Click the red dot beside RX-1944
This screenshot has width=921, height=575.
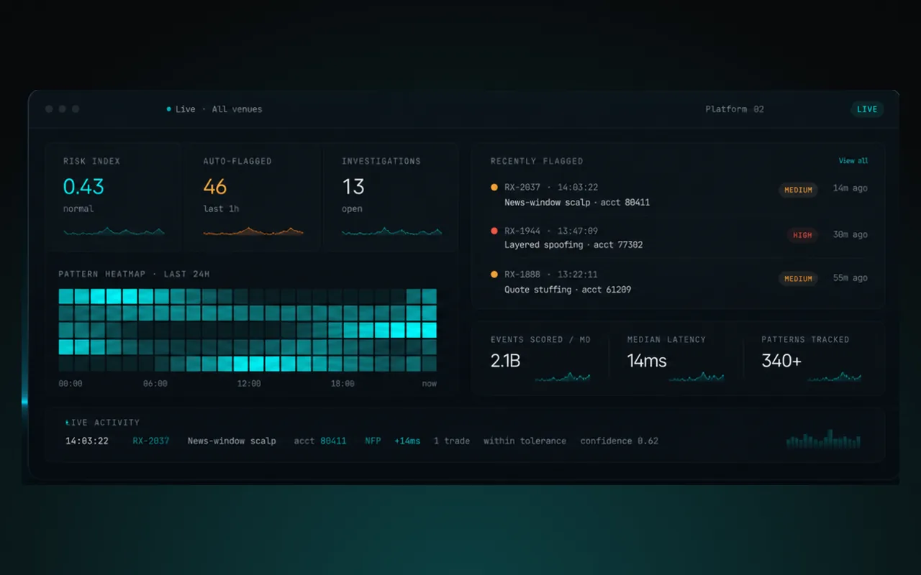coord(494,231)
